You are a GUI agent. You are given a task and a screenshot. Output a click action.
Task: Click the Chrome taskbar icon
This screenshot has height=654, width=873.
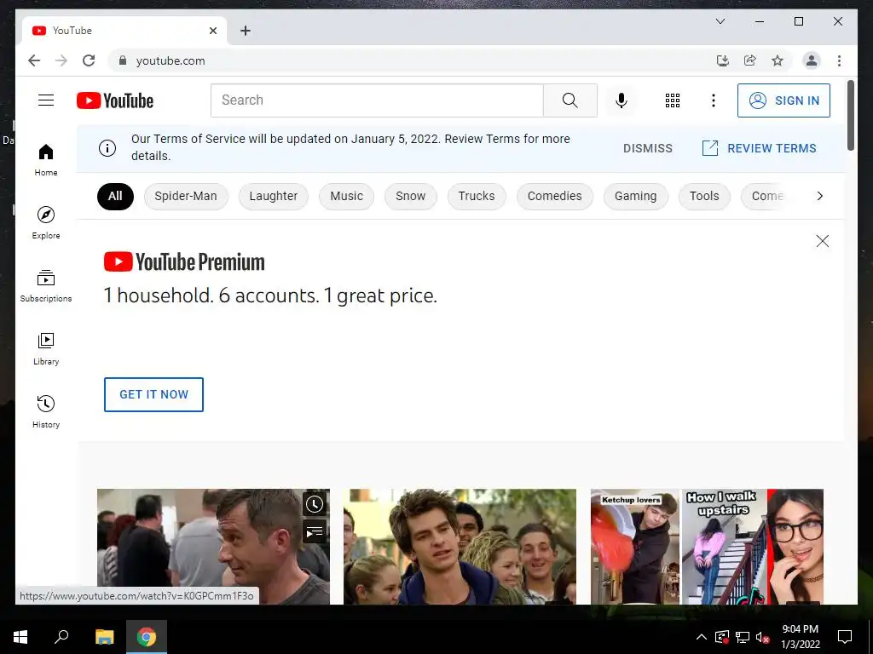[147, 637]
